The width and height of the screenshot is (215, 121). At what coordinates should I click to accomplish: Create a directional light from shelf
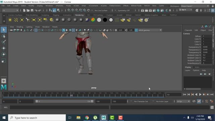point(16,20)
